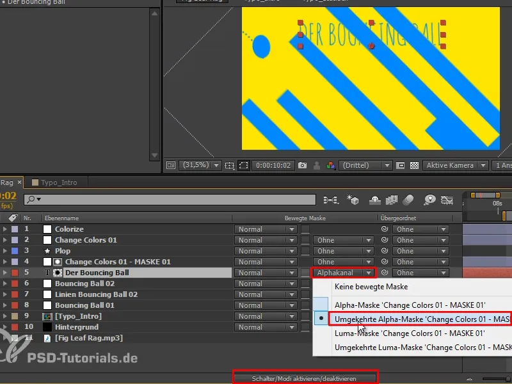The width and height of the screenshot is (512, 384).
Task: Open Alphakanal track matte dropdown
Action: pyautogui.click(x=344, y=273)
